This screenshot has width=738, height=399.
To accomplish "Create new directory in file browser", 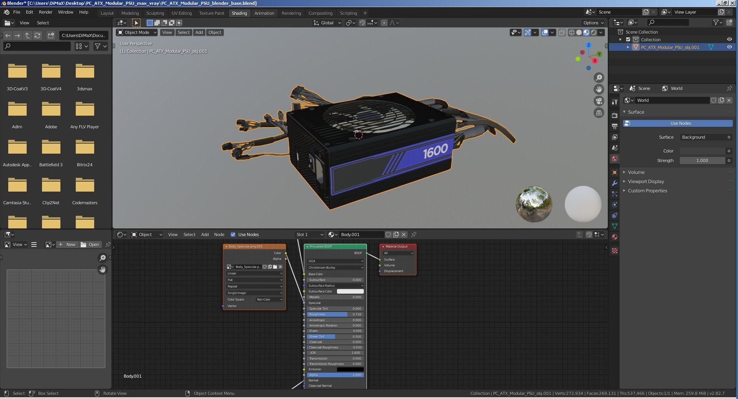I will click(51, 35).
